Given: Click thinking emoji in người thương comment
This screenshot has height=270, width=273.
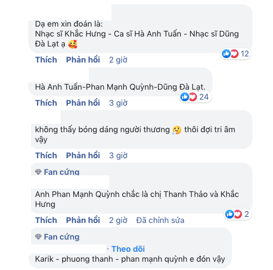Looking at the screenshot, I should 177,130.
